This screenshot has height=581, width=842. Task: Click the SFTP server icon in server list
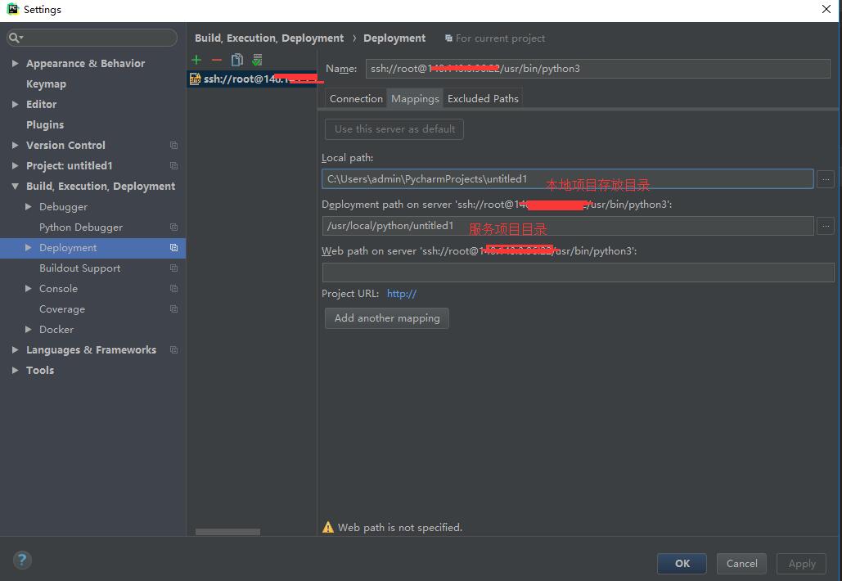pos(195,79)
